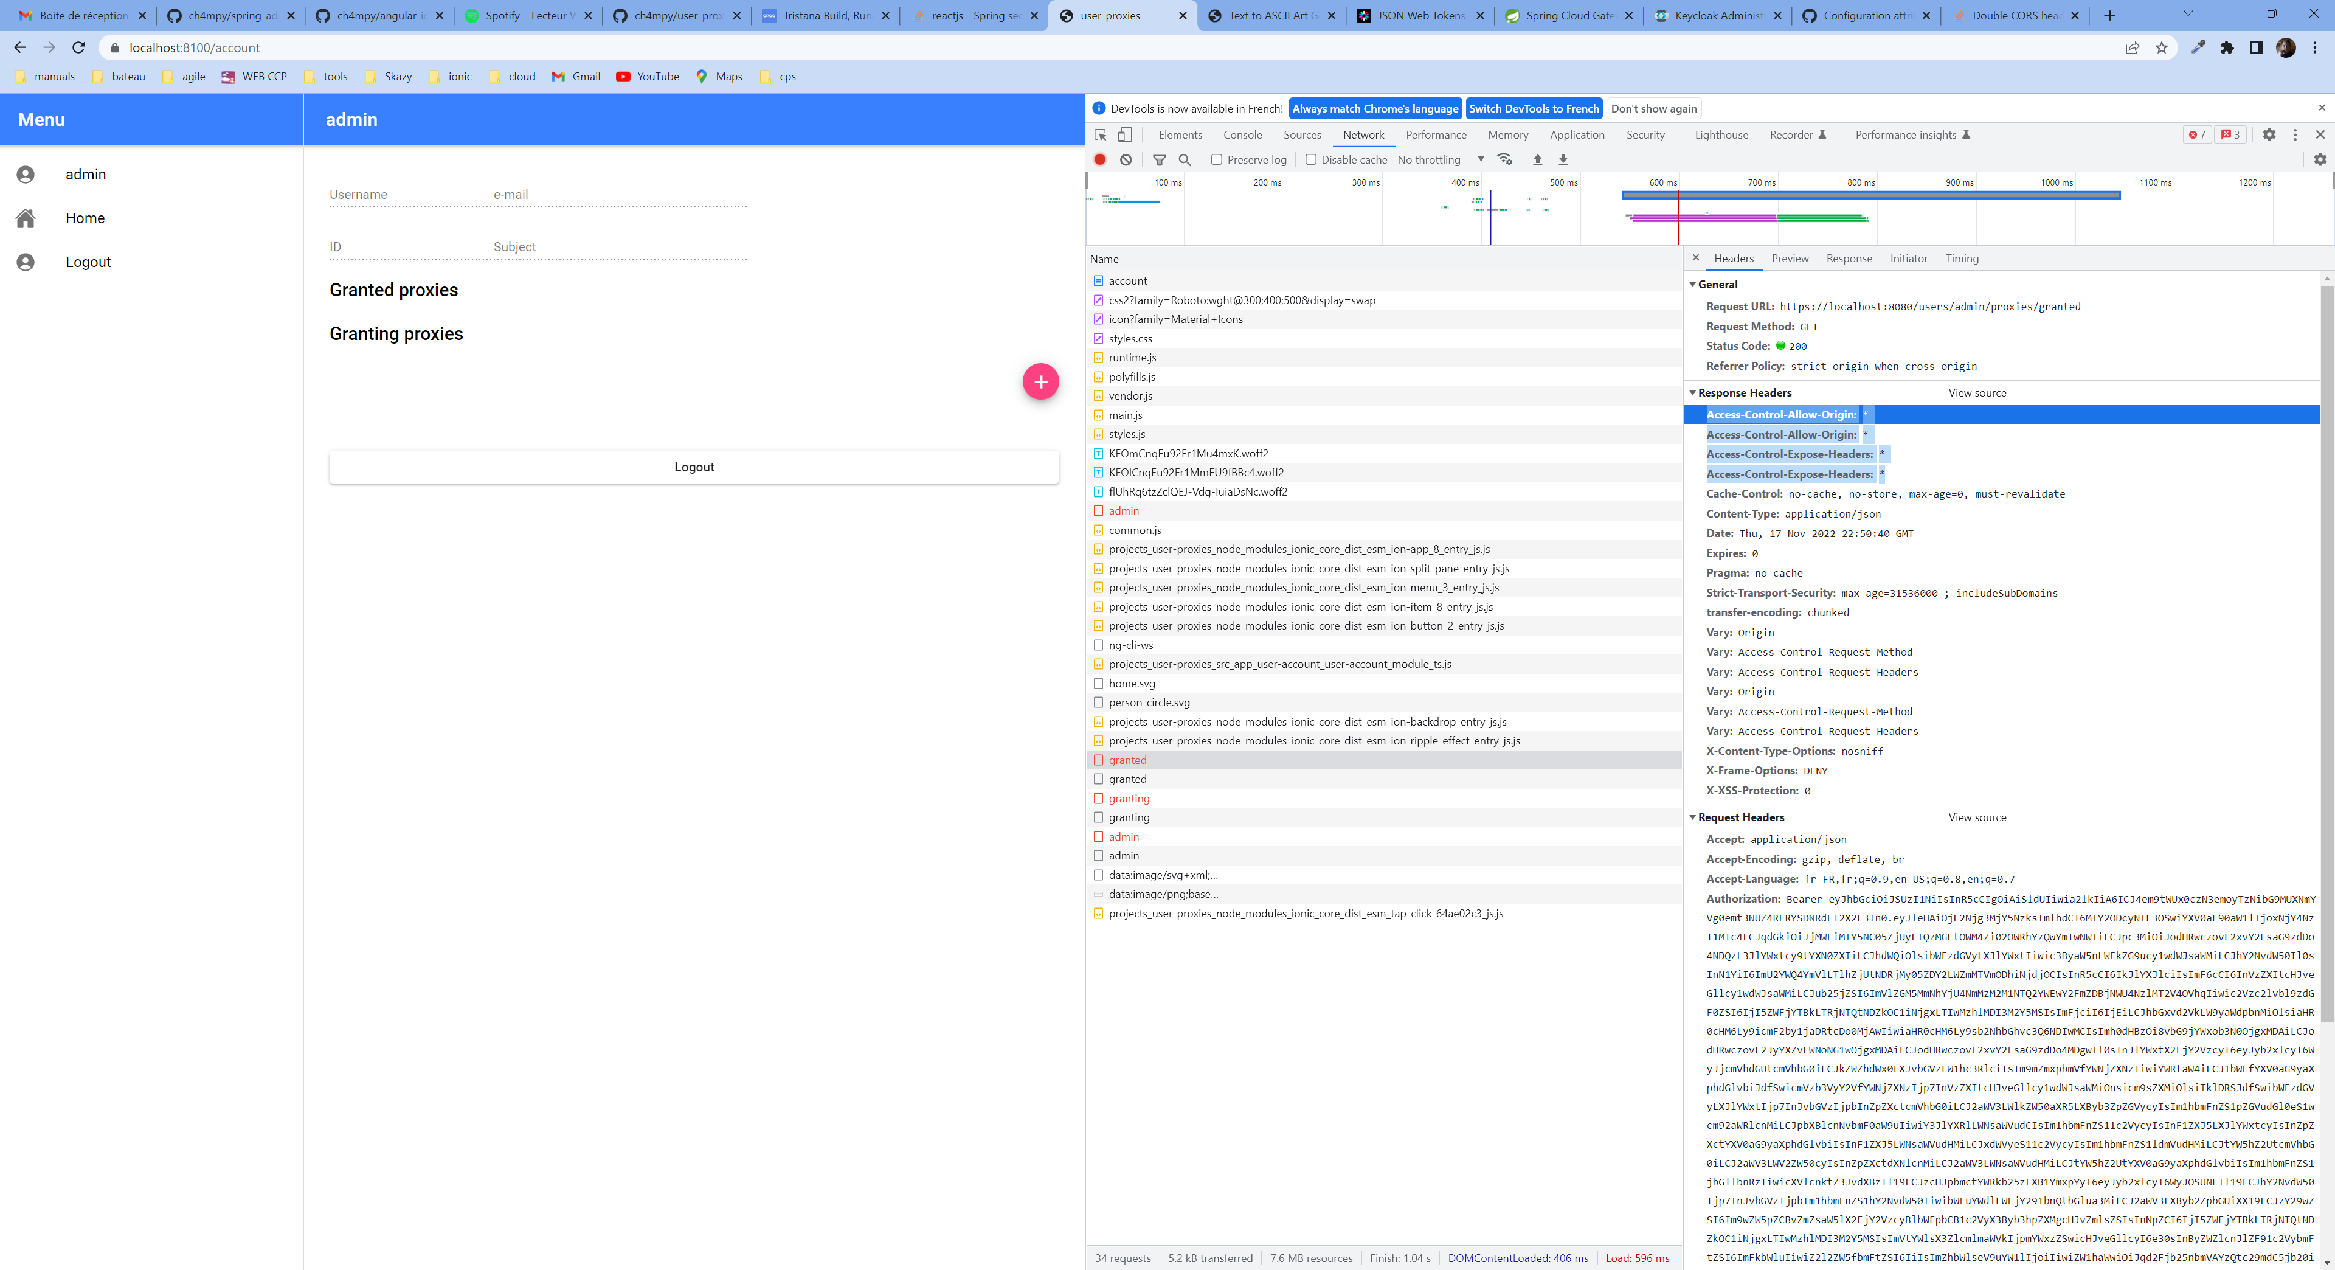Click the import HAR upload icon

click(1537, 159)
